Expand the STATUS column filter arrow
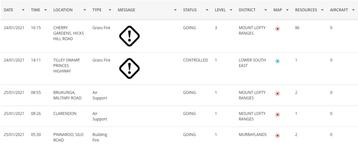 (x=207, y=10)
